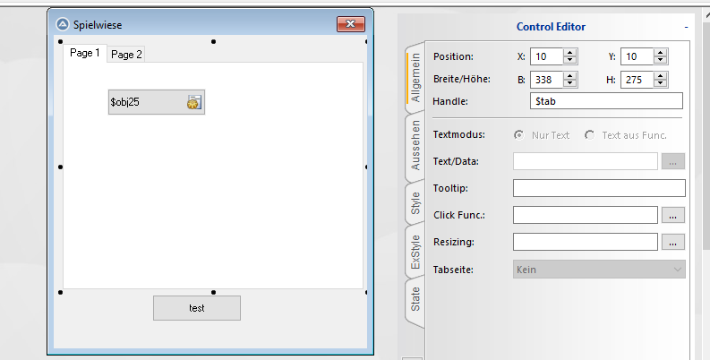Select the Text aus Func. radio option
Image resolution: width=710 pixels, height=360 pixels.
coord(589,135)
